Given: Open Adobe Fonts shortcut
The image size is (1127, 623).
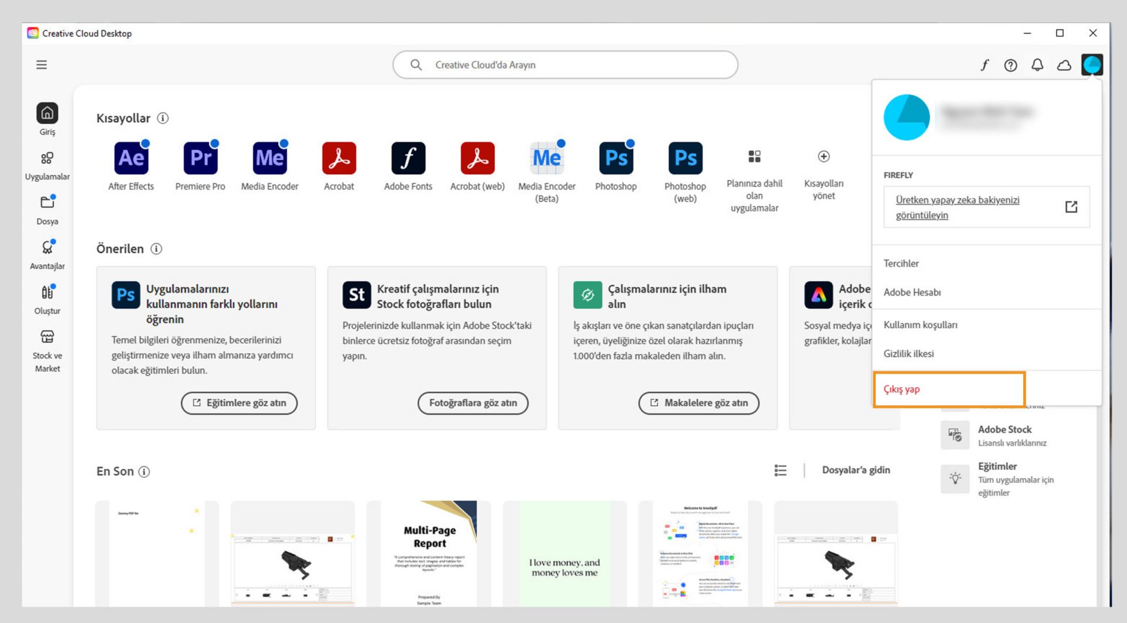Looking at the screenshot, I should pos(408,158).
